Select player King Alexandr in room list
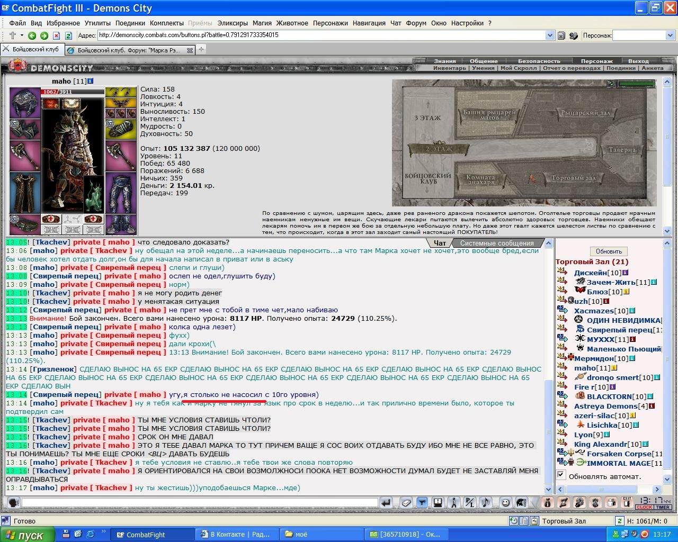 (600, 444)
